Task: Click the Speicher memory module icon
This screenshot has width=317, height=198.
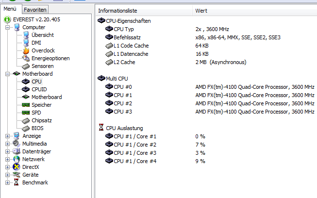Action: pos(26,105)
